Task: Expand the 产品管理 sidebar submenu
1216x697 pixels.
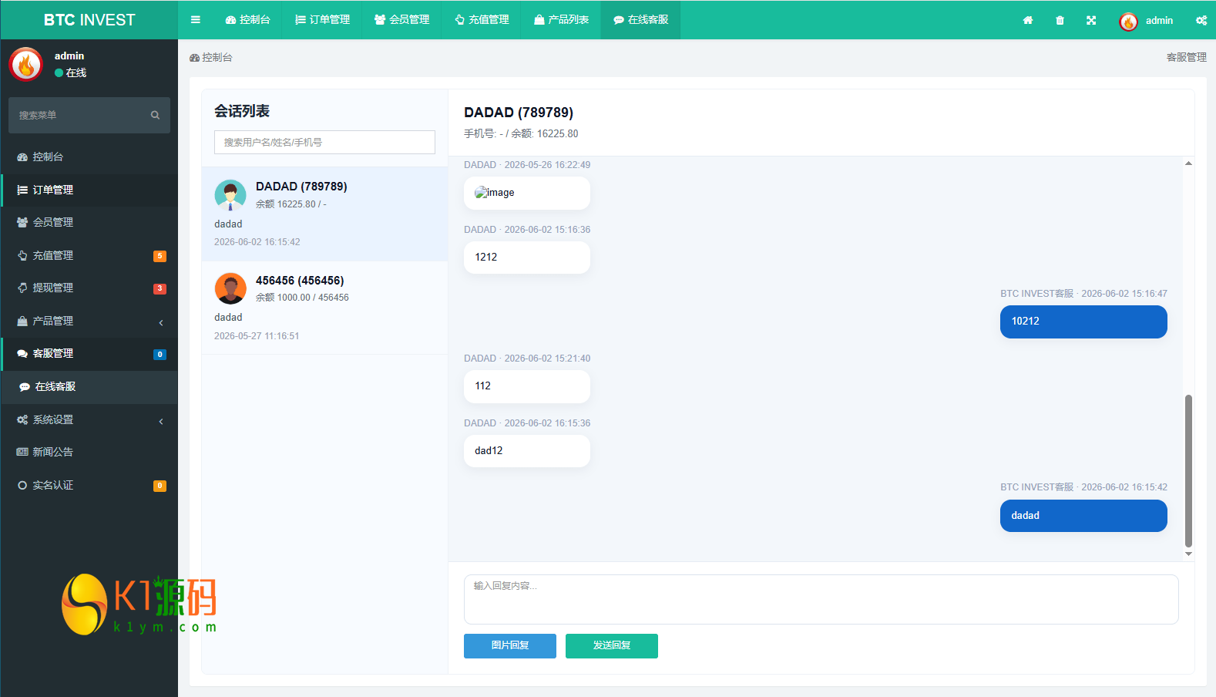Action: click(x=89, y=321)
